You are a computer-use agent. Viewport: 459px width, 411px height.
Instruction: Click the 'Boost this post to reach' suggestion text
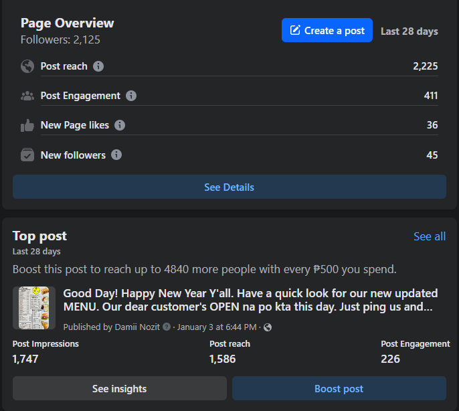click(x=205, y=269)
